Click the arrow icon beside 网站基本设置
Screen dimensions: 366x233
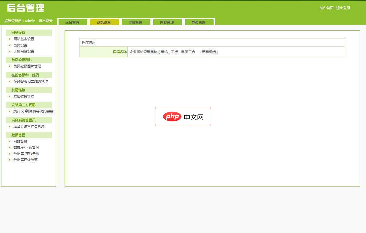tap(9, 39)
